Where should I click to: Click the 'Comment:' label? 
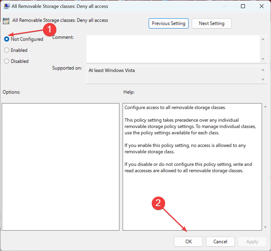tap(63, 37)
